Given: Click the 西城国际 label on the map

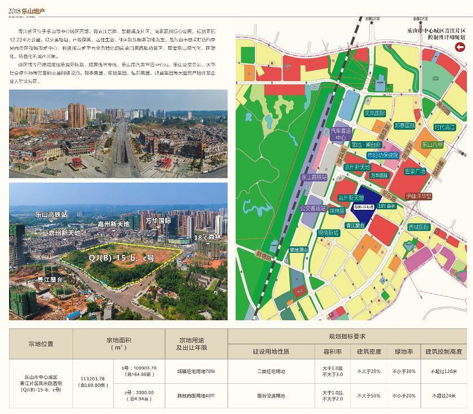Looking at the screenshot, I should click(x=418, y=227).
